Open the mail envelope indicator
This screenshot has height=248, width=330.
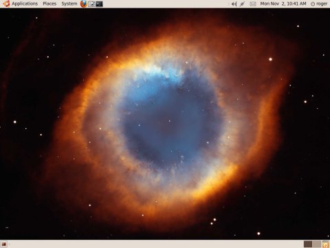coord(252,4)
